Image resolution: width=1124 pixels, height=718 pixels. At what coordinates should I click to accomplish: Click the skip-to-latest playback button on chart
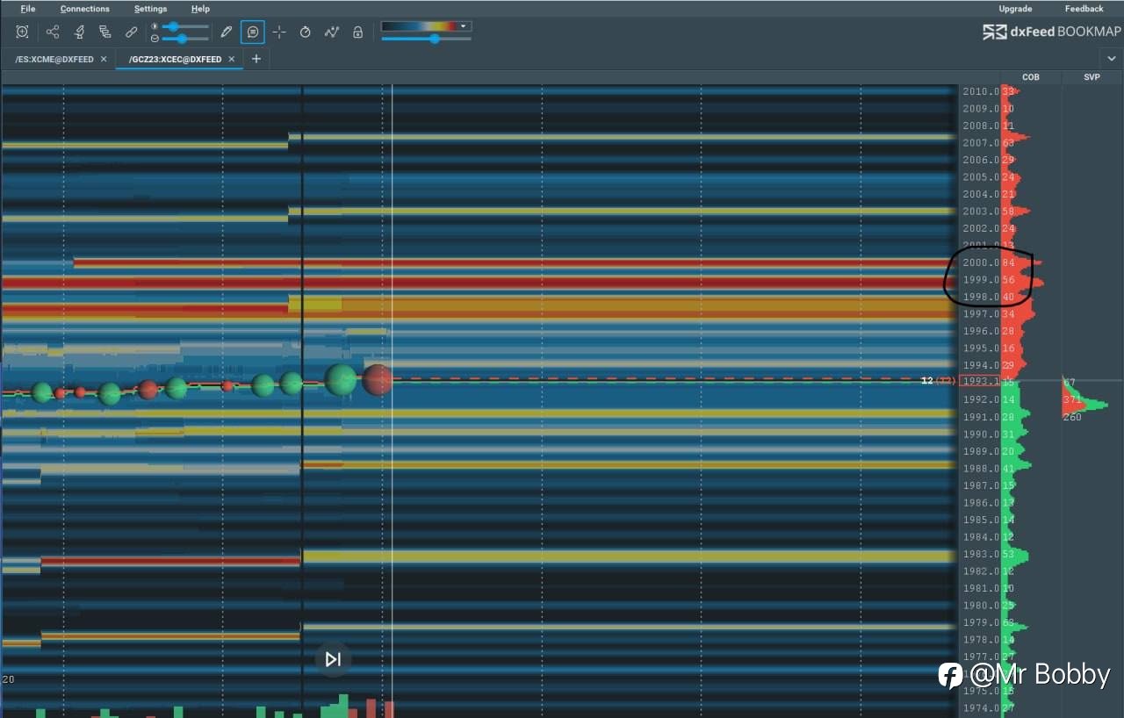pos(333,659)
